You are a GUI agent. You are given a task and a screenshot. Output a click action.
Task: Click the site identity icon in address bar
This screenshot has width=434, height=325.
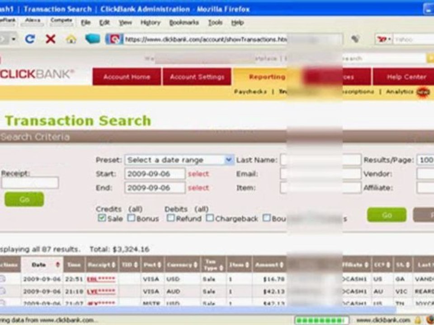tap(114, 39)
